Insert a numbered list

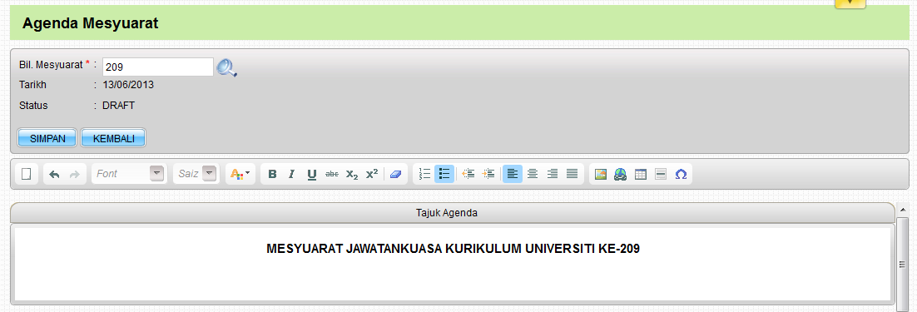pos(424,174)
